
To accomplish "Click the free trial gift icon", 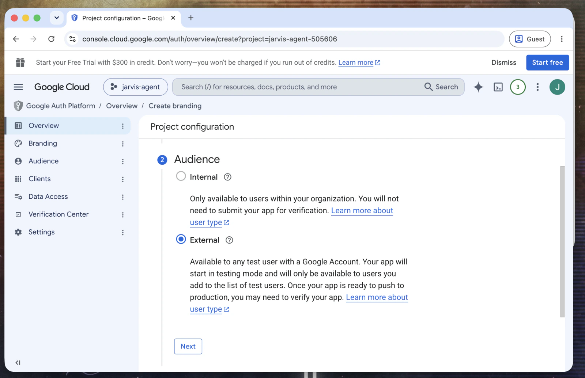I will pyautogui.click(x=20, y=62).
